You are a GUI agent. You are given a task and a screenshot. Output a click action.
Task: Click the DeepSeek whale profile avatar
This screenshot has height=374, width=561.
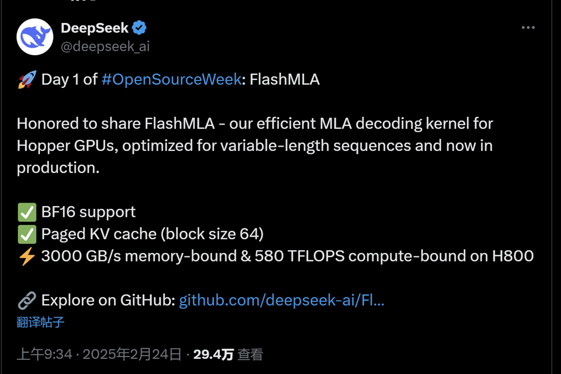[x=35, y=37]
